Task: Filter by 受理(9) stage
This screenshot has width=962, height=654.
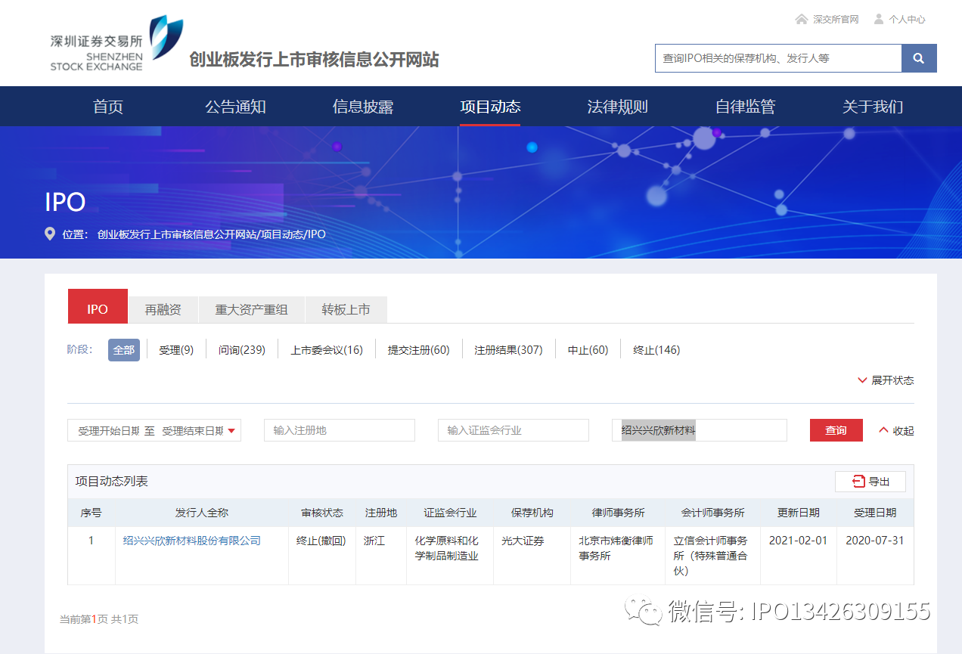Action: point(176,350)
